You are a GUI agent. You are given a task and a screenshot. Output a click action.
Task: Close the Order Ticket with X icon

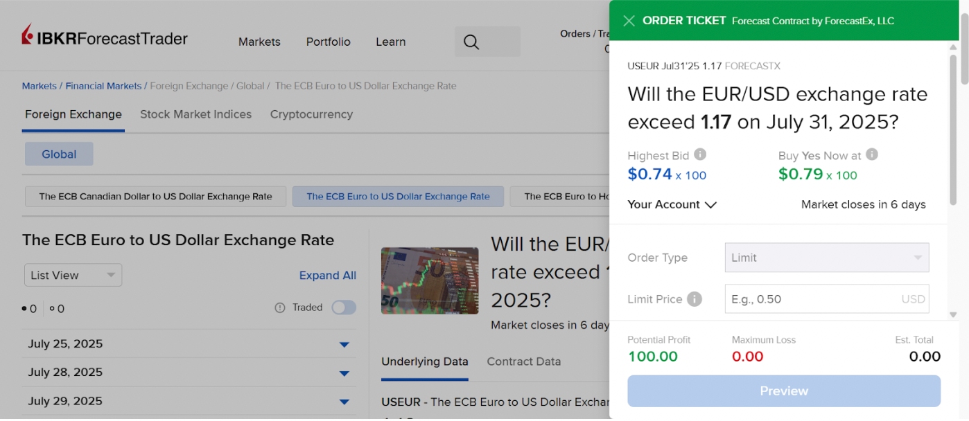point(629,21)
